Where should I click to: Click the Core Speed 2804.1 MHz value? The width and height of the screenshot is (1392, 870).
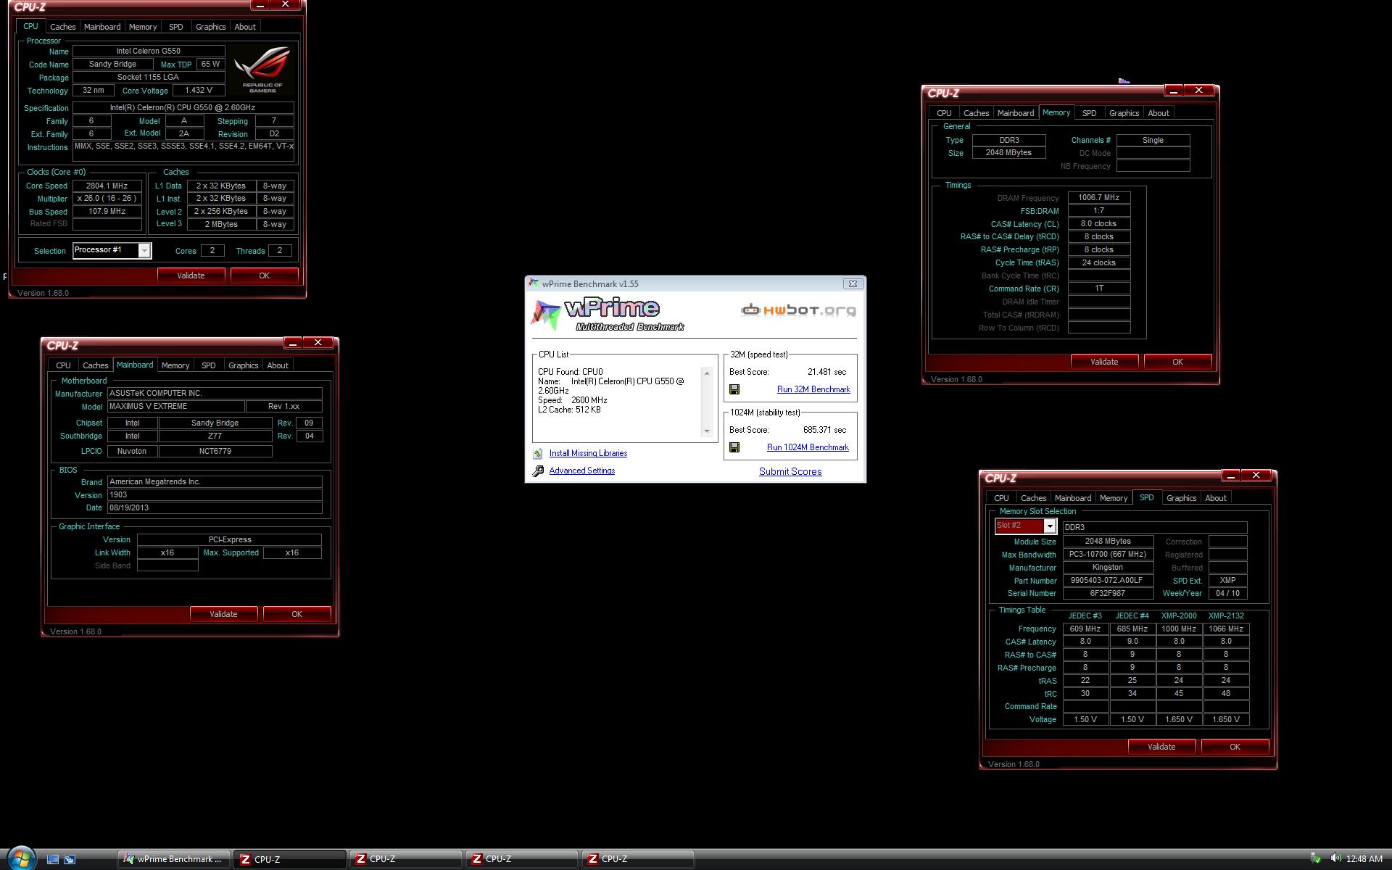(107, 186)
